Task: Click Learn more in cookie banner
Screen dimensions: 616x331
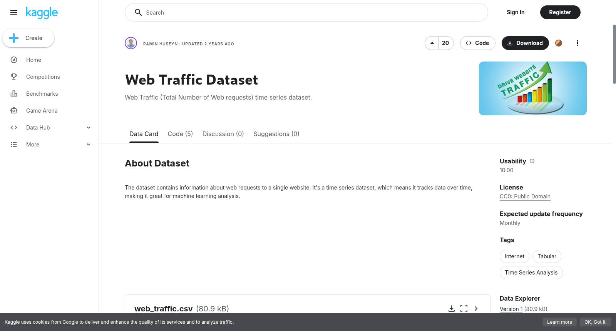Action: click(559, 322)
